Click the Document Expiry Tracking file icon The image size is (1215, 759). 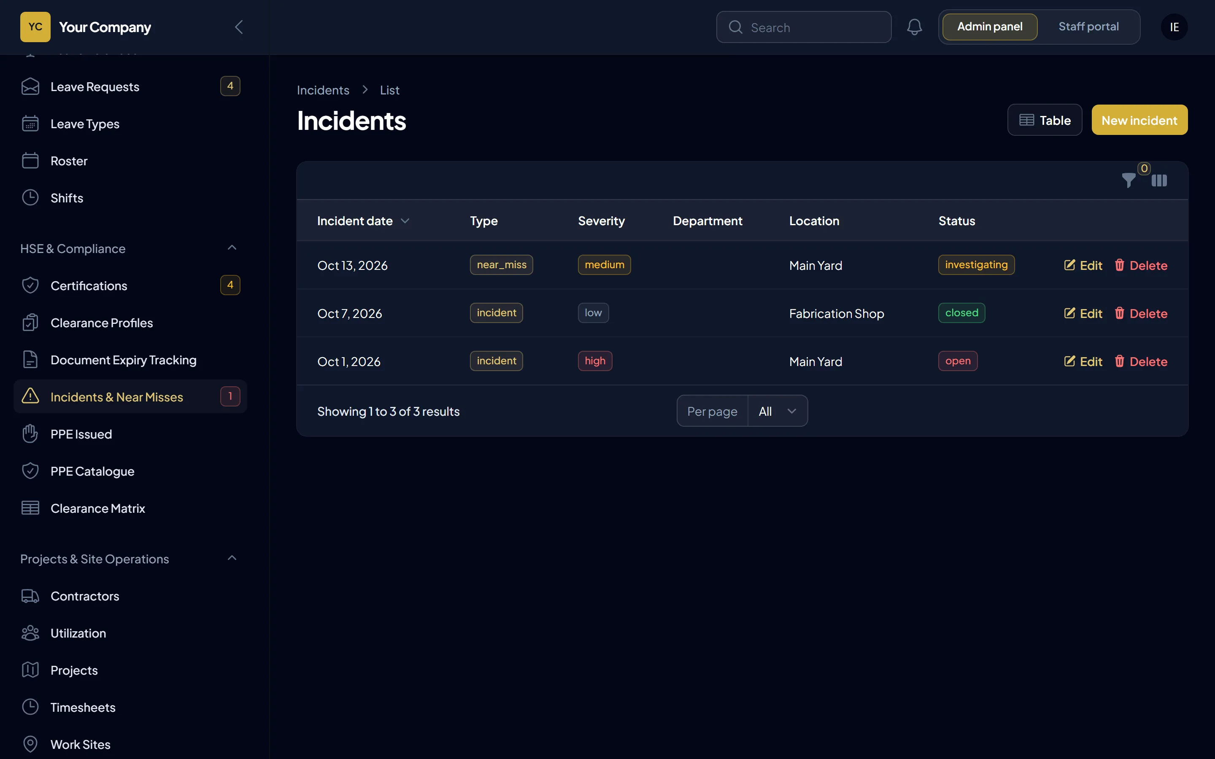tap(30, 359)
